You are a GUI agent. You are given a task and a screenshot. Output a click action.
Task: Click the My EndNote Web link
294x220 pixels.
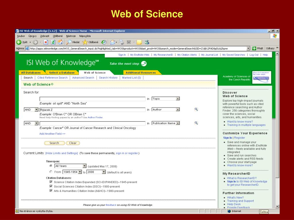pos(140,55)
